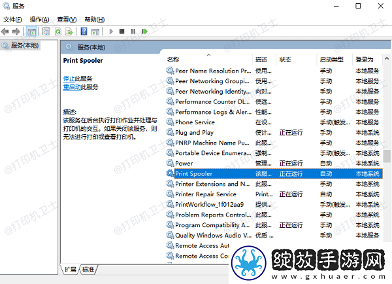Image resolution: width=392 pixels, height=284 pixels.
Task: Click gear icon of Phone Service row
Action: click(x=171, y=122)
